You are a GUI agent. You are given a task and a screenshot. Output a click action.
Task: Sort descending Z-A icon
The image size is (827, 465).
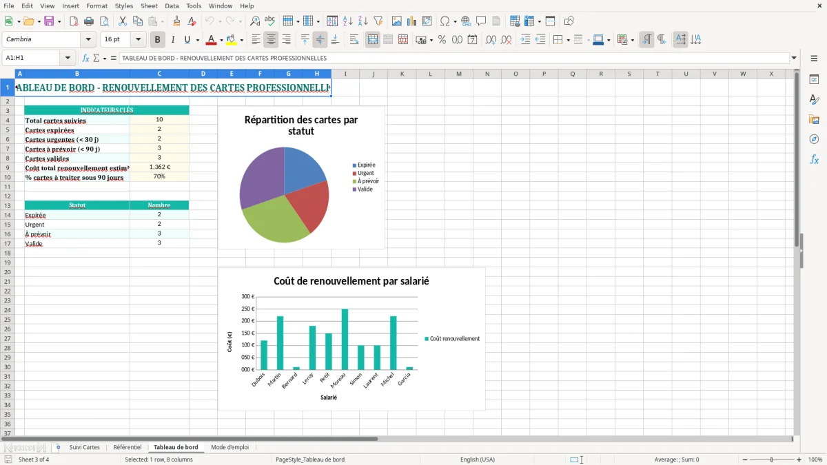point(363,21)
